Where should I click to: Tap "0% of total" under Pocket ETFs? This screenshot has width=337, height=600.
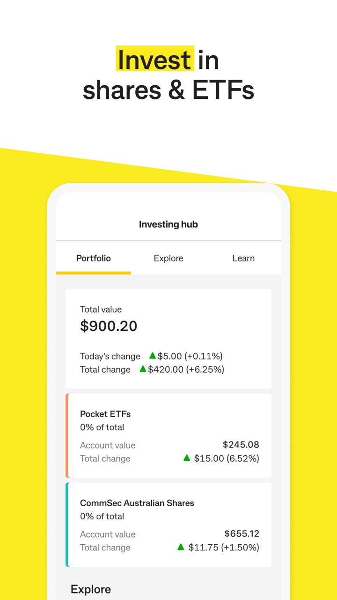[102, 427]
